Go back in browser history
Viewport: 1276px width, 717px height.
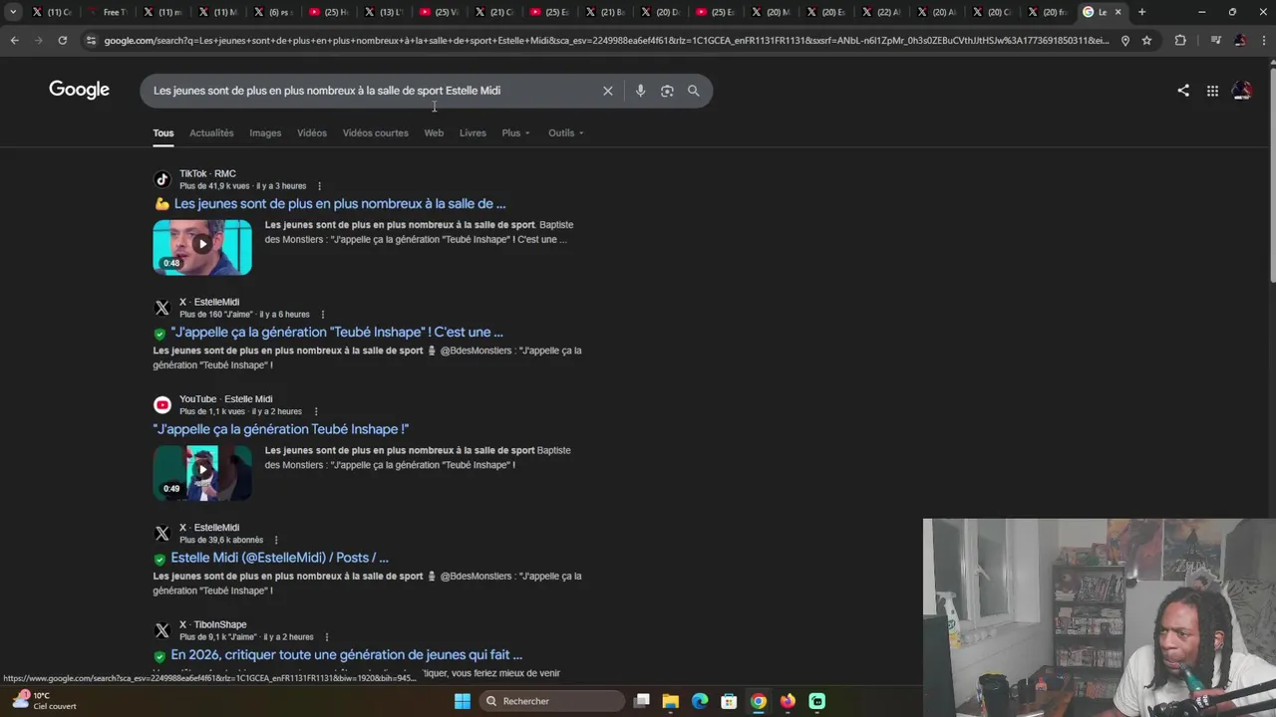[14, 40]
